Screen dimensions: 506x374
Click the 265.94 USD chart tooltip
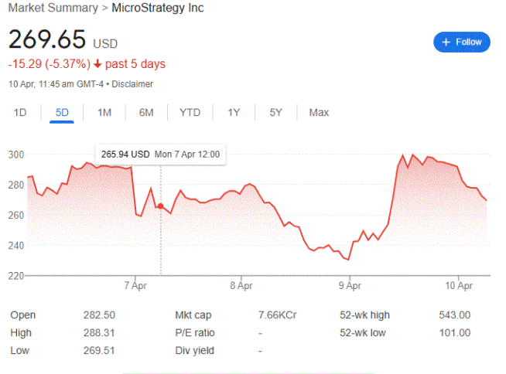click(160, 155)
